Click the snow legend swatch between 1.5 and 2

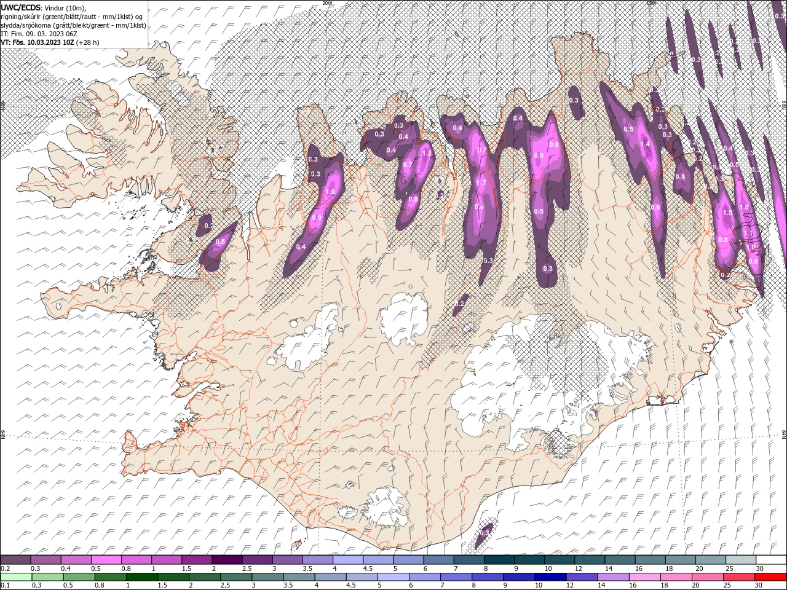197,560
